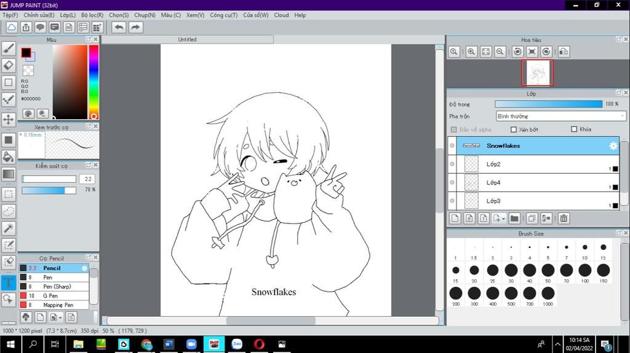Image resolution: width=630 pixels, height=353 pixels.
Task: Select the Lasso selection tool
Action: coord(9,211)
